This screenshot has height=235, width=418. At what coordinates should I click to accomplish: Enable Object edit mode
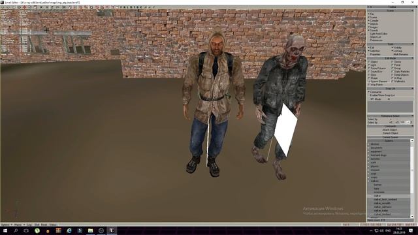click(372, 62)
